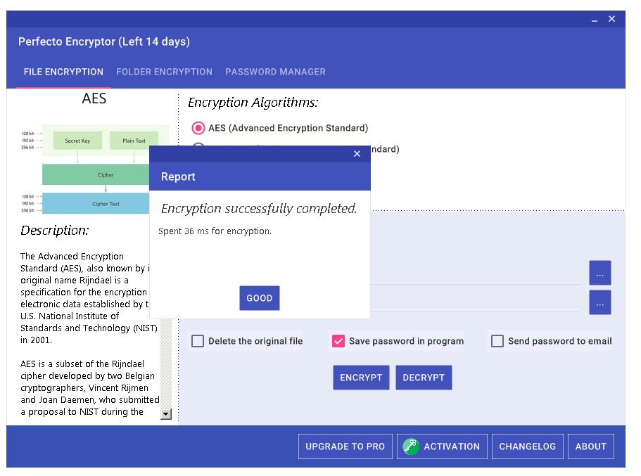The height and width of the screenshot is (476, 641).
Task: Click the Encrypt button
Action: pyautogui.click(x=361, y=378)
